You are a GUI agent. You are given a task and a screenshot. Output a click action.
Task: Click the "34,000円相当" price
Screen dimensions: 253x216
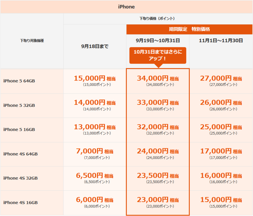coord(158,78)
